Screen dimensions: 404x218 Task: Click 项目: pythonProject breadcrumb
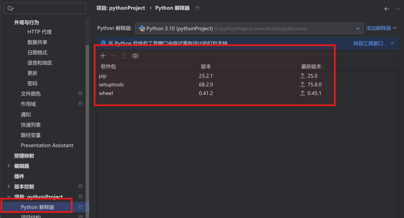point(120,8)
